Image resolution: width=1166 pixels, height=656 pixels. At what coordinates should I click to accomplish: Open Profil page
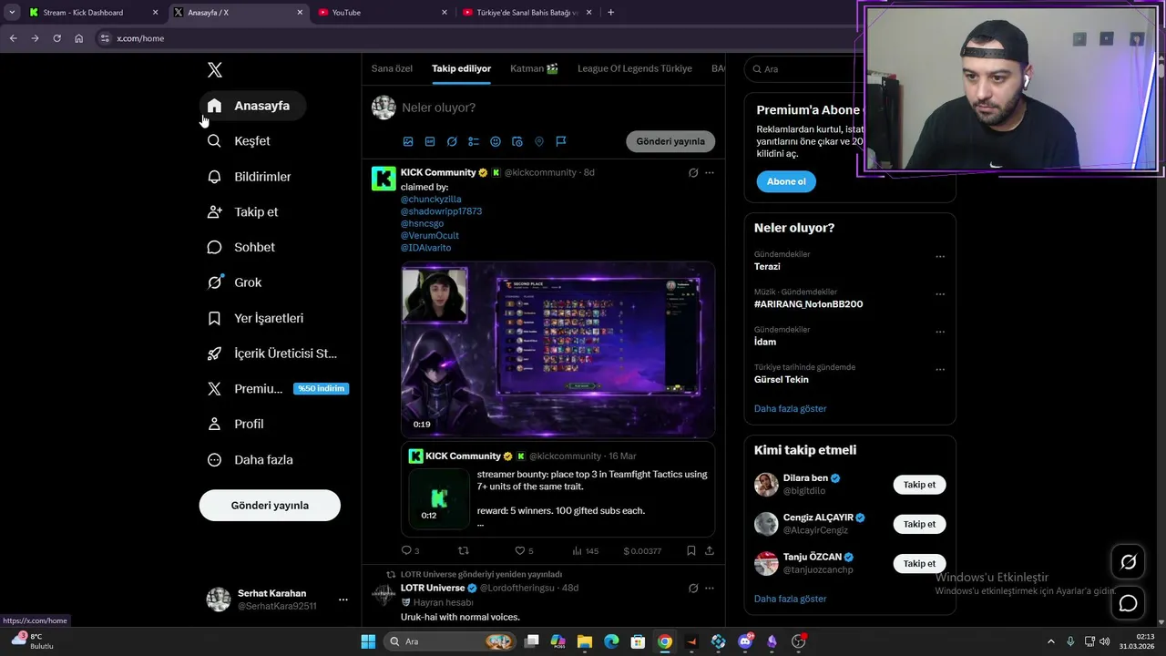[236, 425]
